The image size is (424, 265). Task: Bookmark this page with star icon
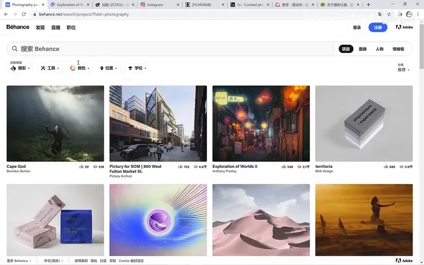coord(389,14)
